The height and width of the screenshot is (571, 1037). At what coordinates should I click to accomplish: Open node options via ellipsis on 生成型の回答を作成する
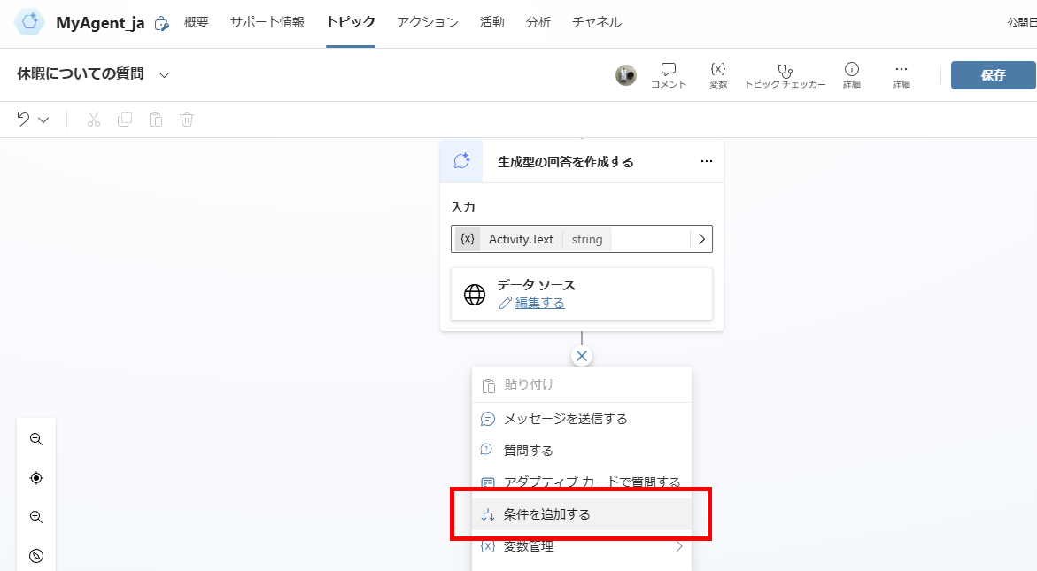pyautogui.click(x=706, y=161)
